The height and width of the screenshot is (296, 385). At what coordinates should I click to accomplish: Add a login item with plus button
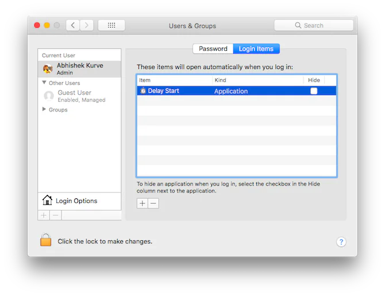142,203
